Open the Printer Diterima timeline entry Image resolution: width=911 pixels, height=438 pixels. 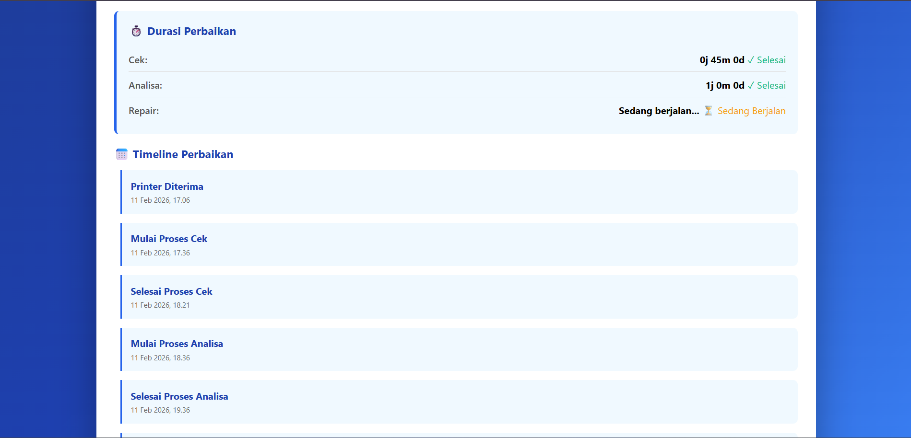[167, 186]
